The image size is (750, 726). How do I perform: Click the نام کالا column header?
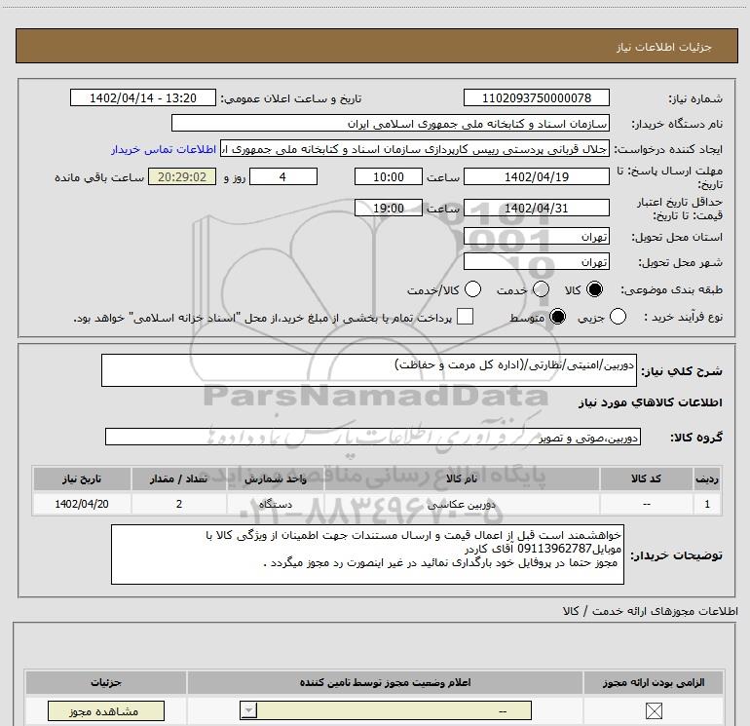pos(462,479)
